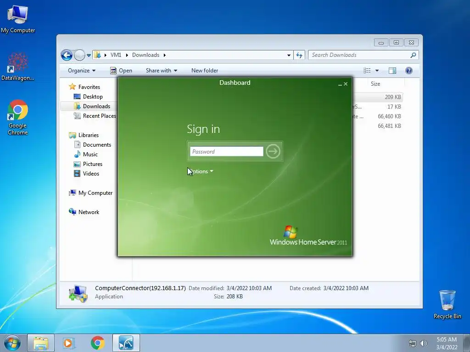Submit sign in with arrow button
The image size is (470, 352).
pyautogui.click(x=273, y=151)
